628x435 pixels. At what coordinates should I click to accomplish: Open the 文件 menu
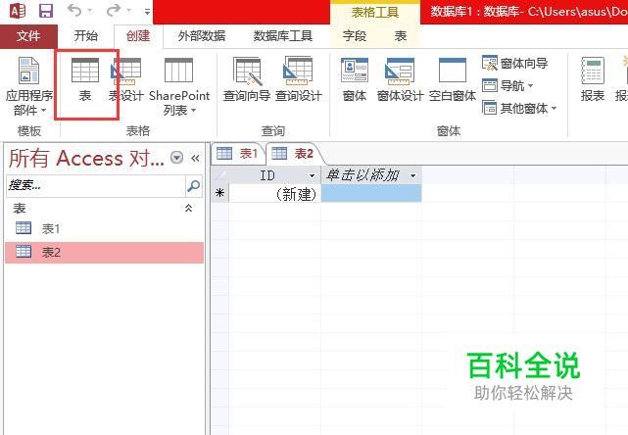[28, 36]
